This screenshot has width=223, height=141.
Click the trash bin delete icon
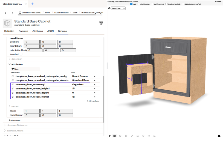(x=101, y=23)
